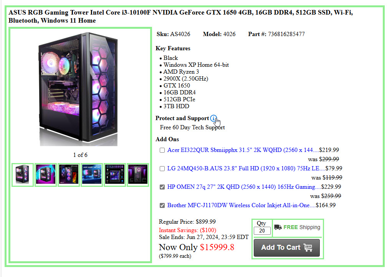Open the HP OMEN 27q monitor link
The image size is (392, 277).
coord(241,187)
